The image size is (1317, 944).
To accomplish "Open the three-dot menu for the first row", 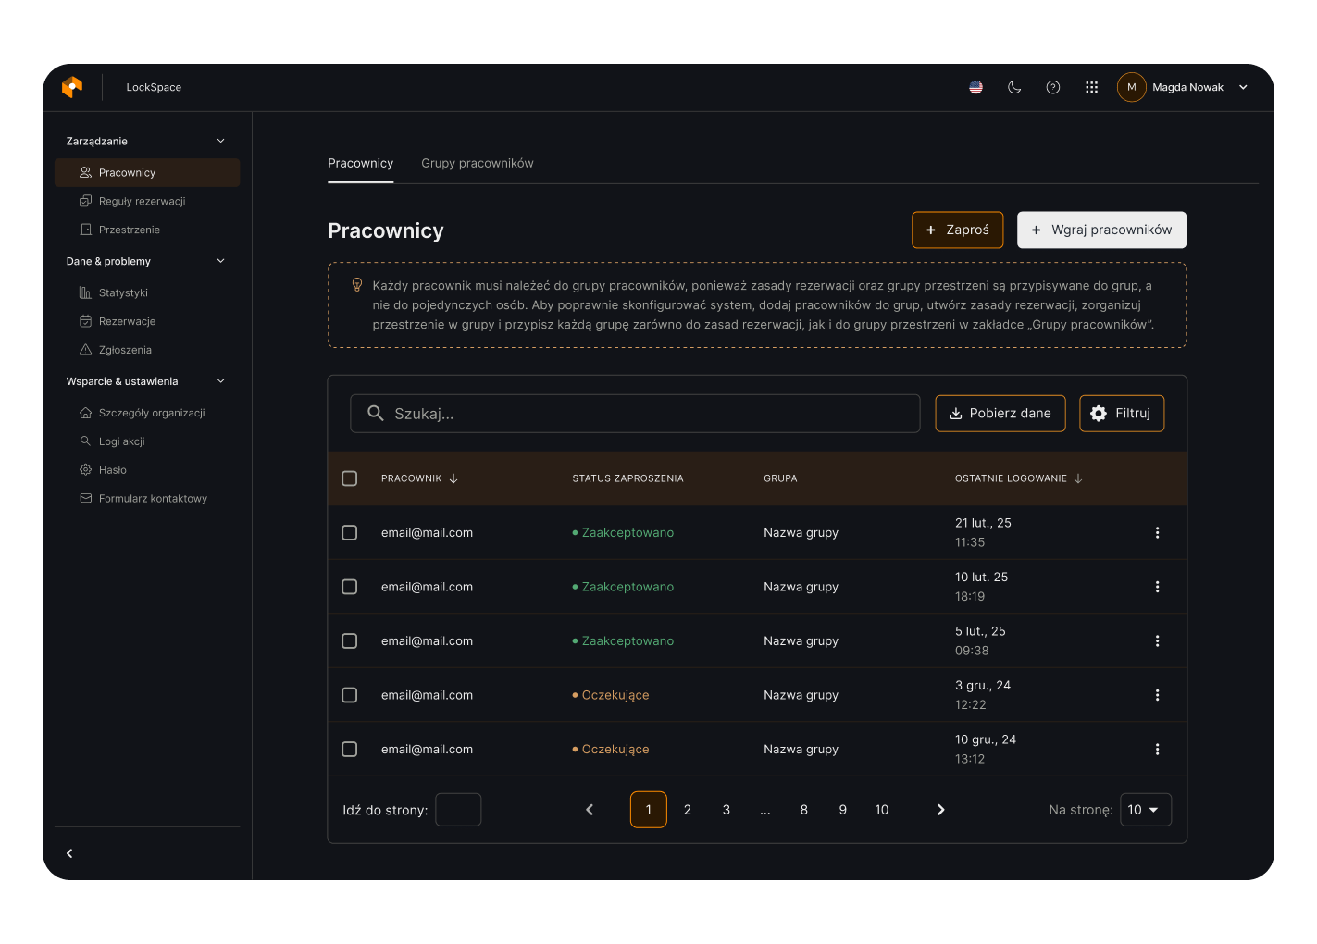I will pos(1157,533).
